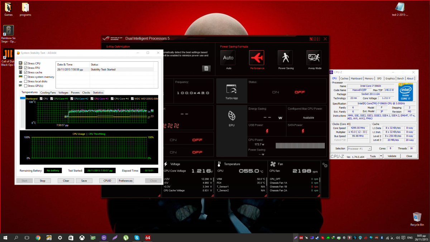Select the Auto power saving formula icon
The width and height of the screenshot is (430, 242).
(x=228, y=58)
